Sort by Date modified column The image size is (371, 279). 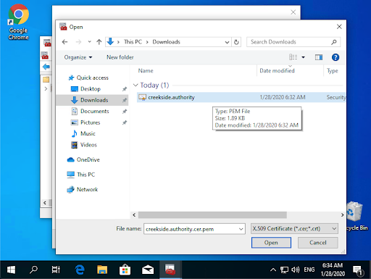tap(277, 71)
